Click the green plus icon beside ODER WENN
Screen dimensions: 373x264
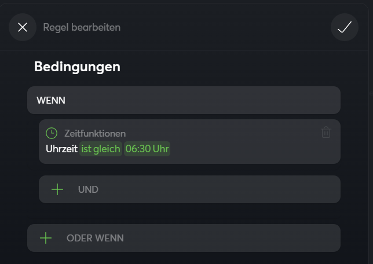click(x=46, y=238)
